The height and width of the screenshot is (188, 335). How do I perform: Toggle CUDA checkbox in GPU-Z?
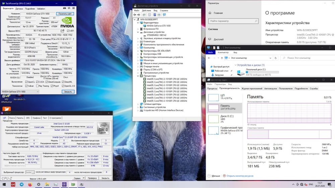point(37,82)
